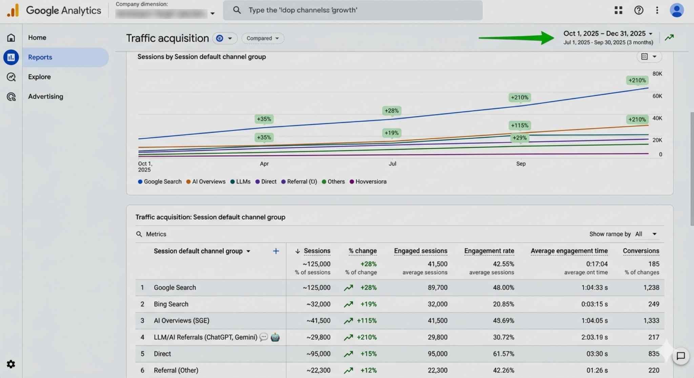Click the vertical scrollbar on right edge
Screen dimensions: 694x378
(x=692, y=169)
